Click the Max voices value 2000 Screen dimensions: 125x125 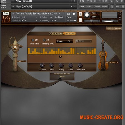click(60, 17)
